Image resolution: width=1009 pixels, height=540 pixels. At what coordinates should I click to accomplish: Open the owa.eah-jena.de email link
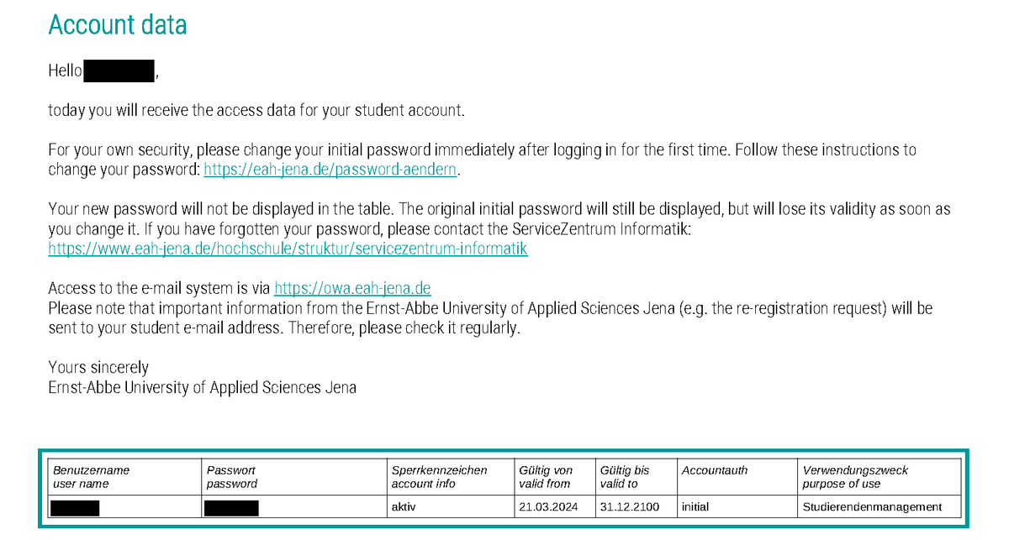point(352,288)
